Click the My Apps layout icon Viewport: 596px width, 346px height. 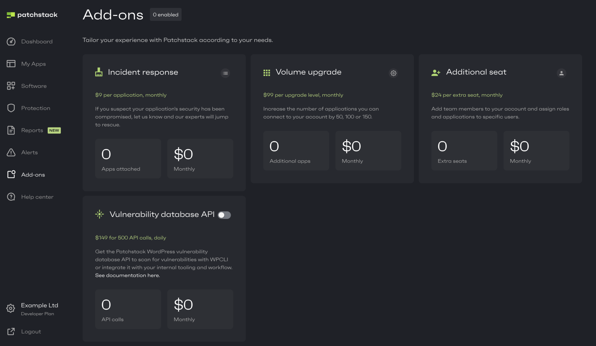[11, 64]
